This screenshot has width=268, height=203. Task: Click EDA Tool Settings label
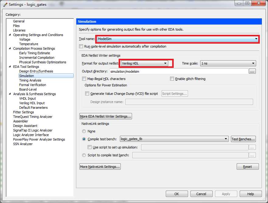point(26,67)
